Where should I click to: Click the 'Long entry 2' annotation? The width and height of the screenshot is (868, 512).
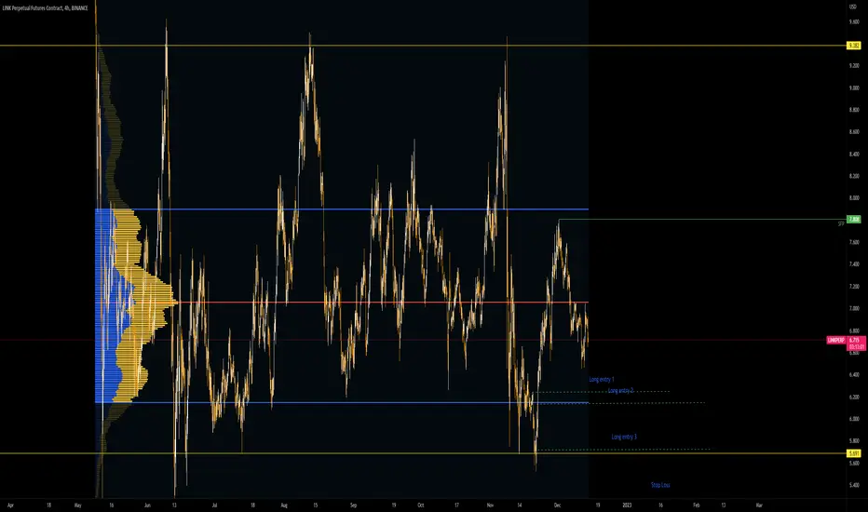[x=620, y=390]
